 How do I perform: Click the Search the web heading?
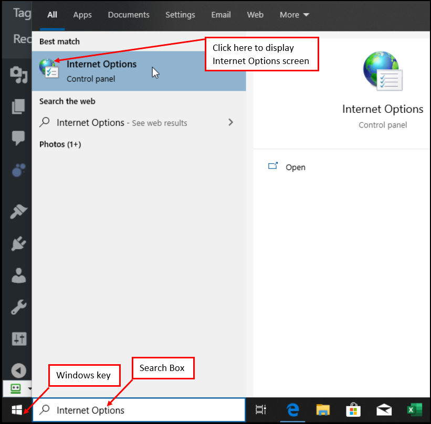click(67, 101)
